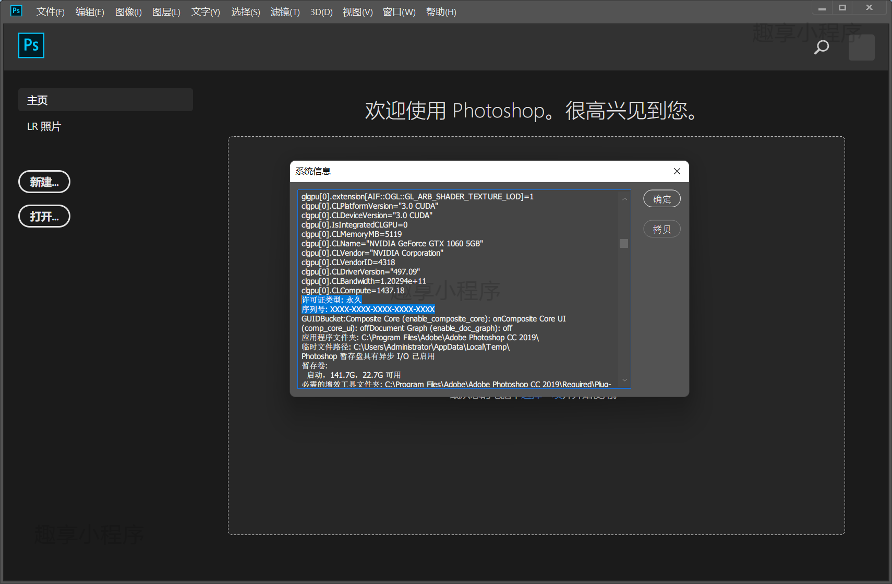Click the Photoshop home logo icon
Image resolution: width=892 pixels, height=584 pixels.
click(x=31, y=45)
